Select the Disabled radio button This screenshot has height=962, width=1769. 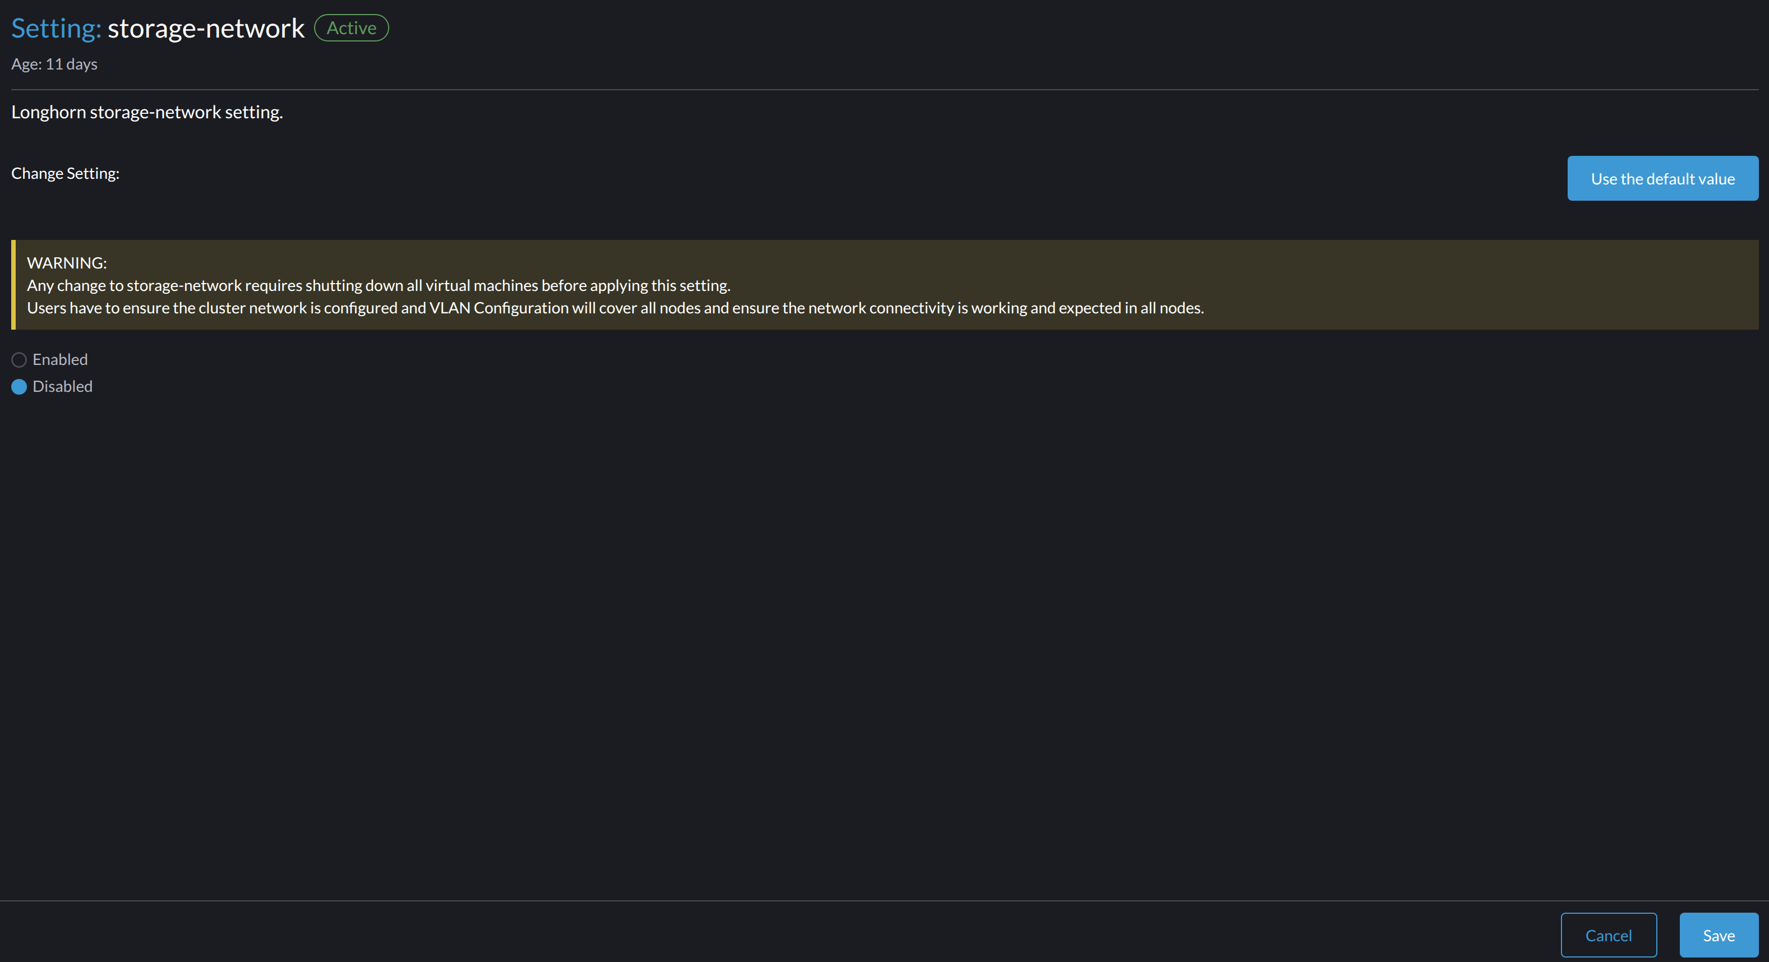click(x=19, y=386)
